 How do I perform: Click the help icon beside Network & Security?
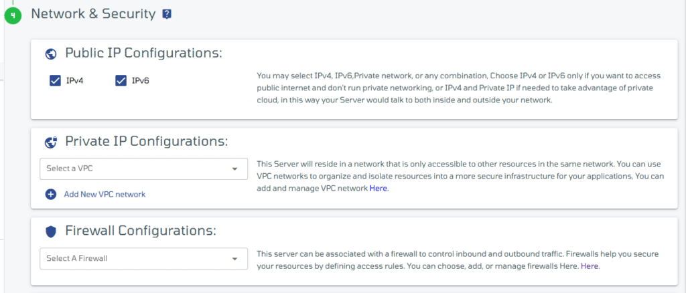tap(167, 15)
